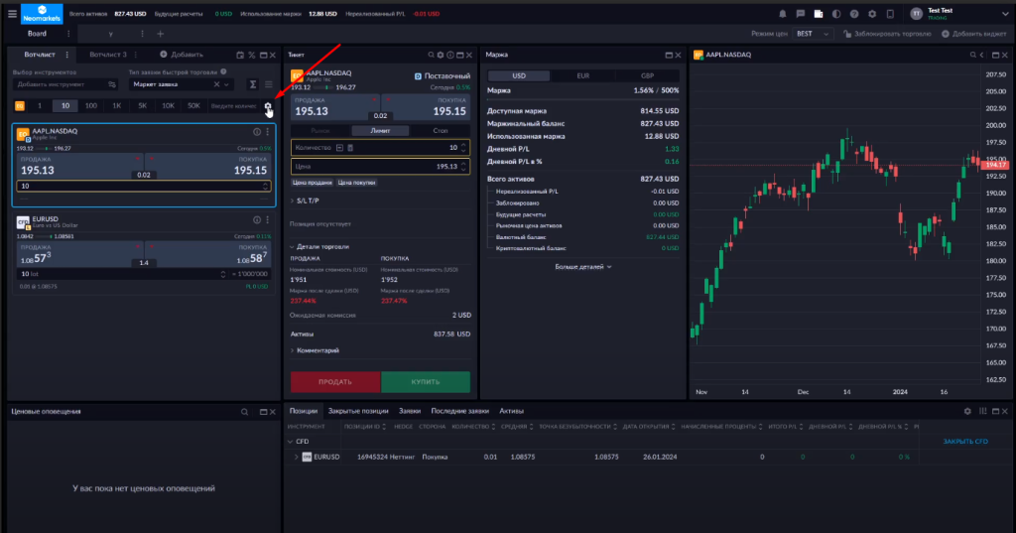
Task: Open Последние заявки tab
Action: (460, 411)
